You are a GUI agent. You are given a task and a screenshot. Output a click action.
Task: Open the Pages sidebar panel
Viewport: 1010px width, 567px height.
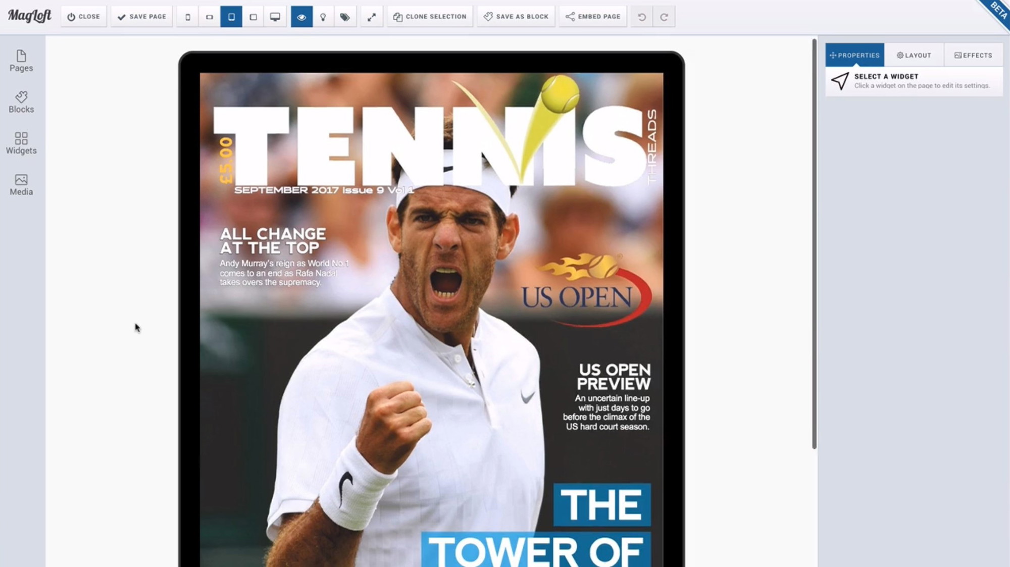coord(21,61)
